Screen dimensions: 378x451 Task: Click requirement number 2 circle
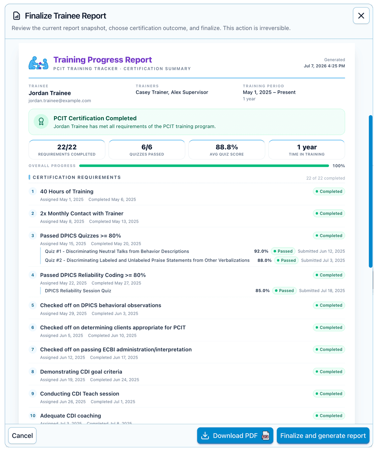click(x=33, y=213)
